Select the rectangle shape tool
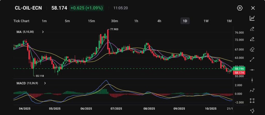Image resolution: width=265 pixels, height=115 pixels. coord(252,101)
